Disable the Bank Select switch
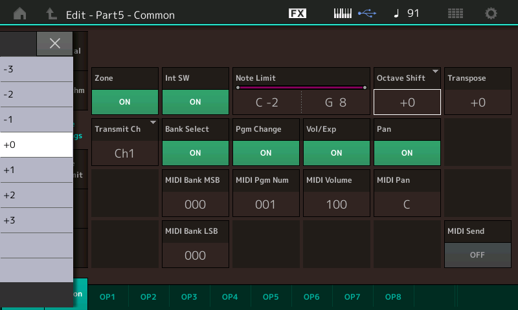Image resolution: width=518 pixels, height=310 pixels. (195, 153)
